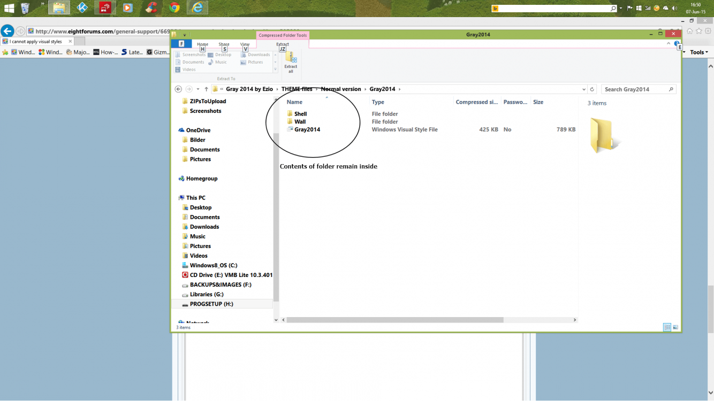The height and width of the screenshot is (401, 714).
Task: Click Explorer forward navigation arrow
Action: [x=189, y=89]
